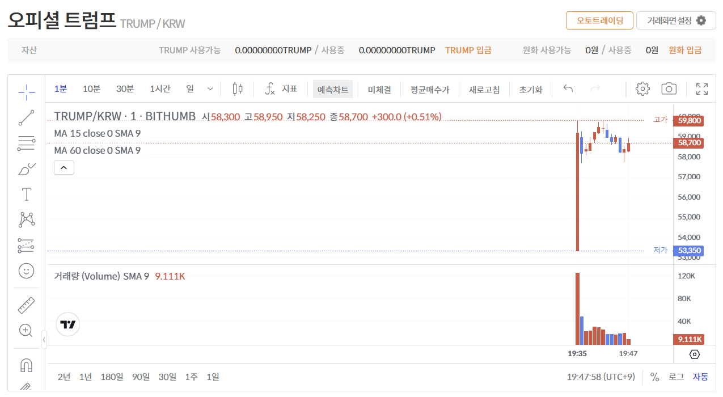Open price scale settings hexagon icon

(x=695, y=354)
